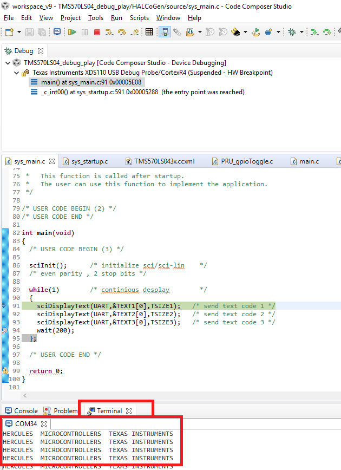Select main() at sys_main.c:91 stack frame
The image size is (341, 470).
(x=87, y=82)
